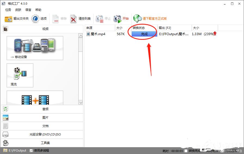Image resolution: width=244 pixels, height=154 pixels.
Task: Click the video panel scrollbar thumb
Action: pos(81,45)
